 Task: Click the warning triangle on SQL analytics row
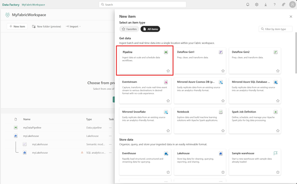(x=82, y=153)
